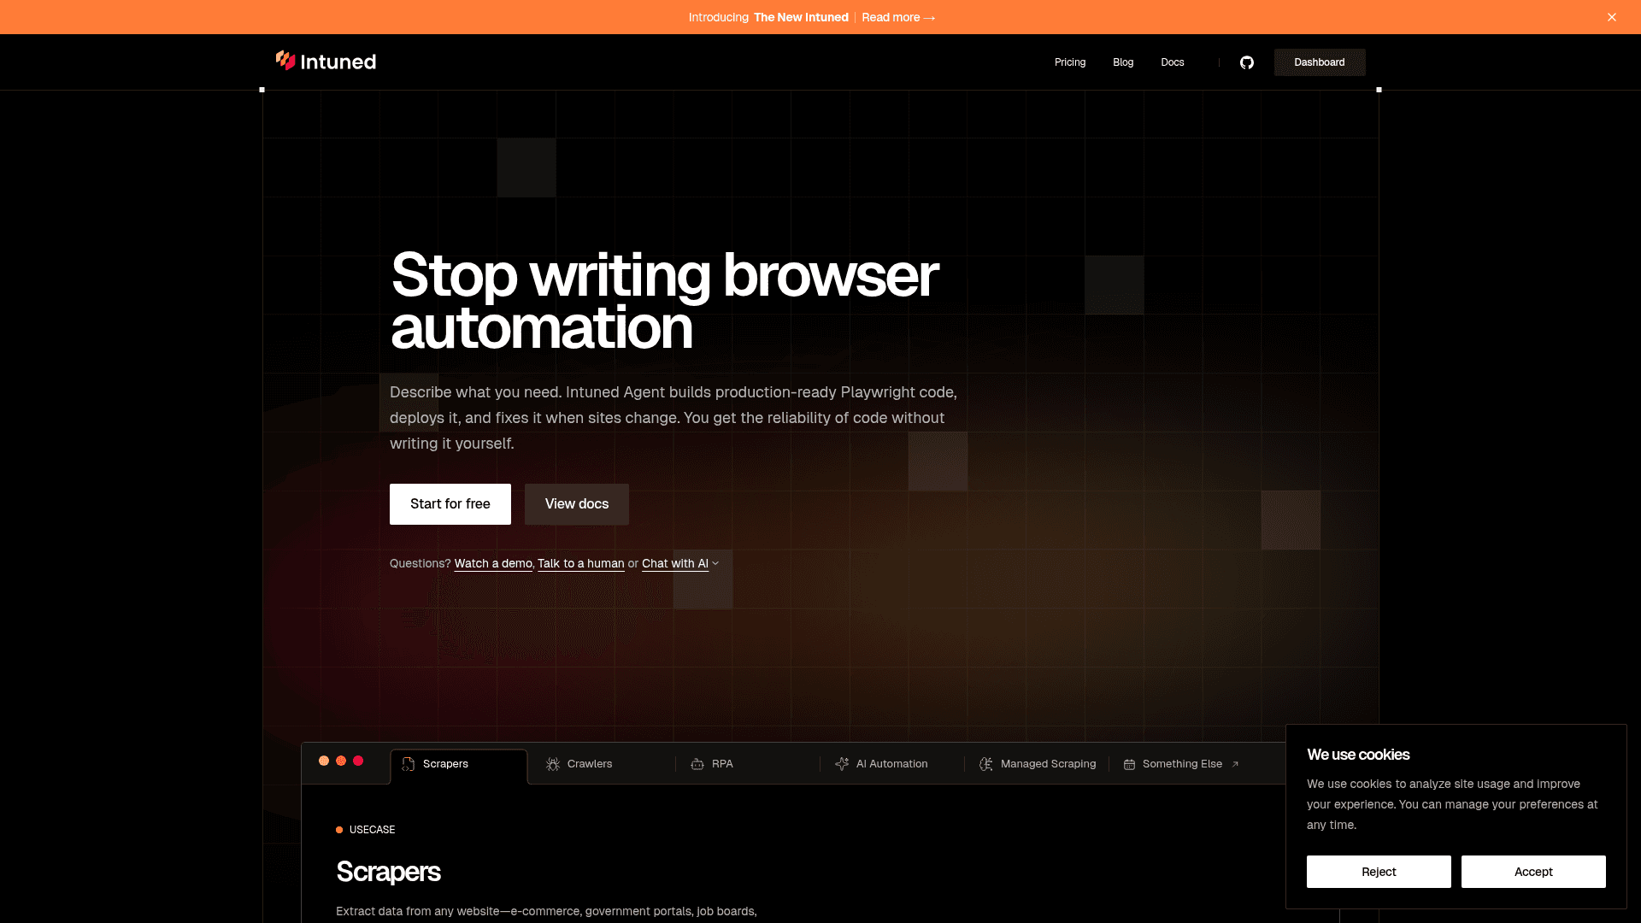Click the Chat with AI link
Screen dimensions: 1641x923
point(675,563)
